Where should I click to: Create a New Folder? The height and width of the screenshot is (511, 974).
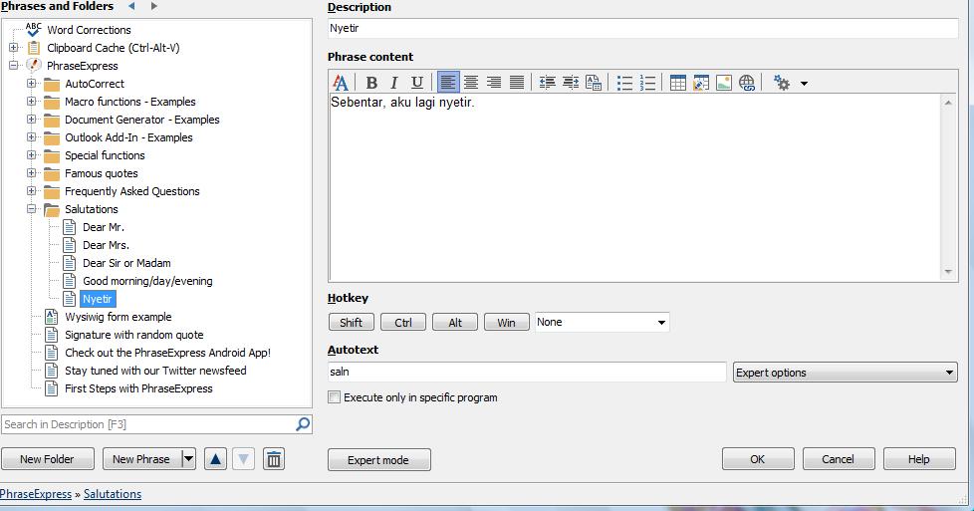point(47,459)
